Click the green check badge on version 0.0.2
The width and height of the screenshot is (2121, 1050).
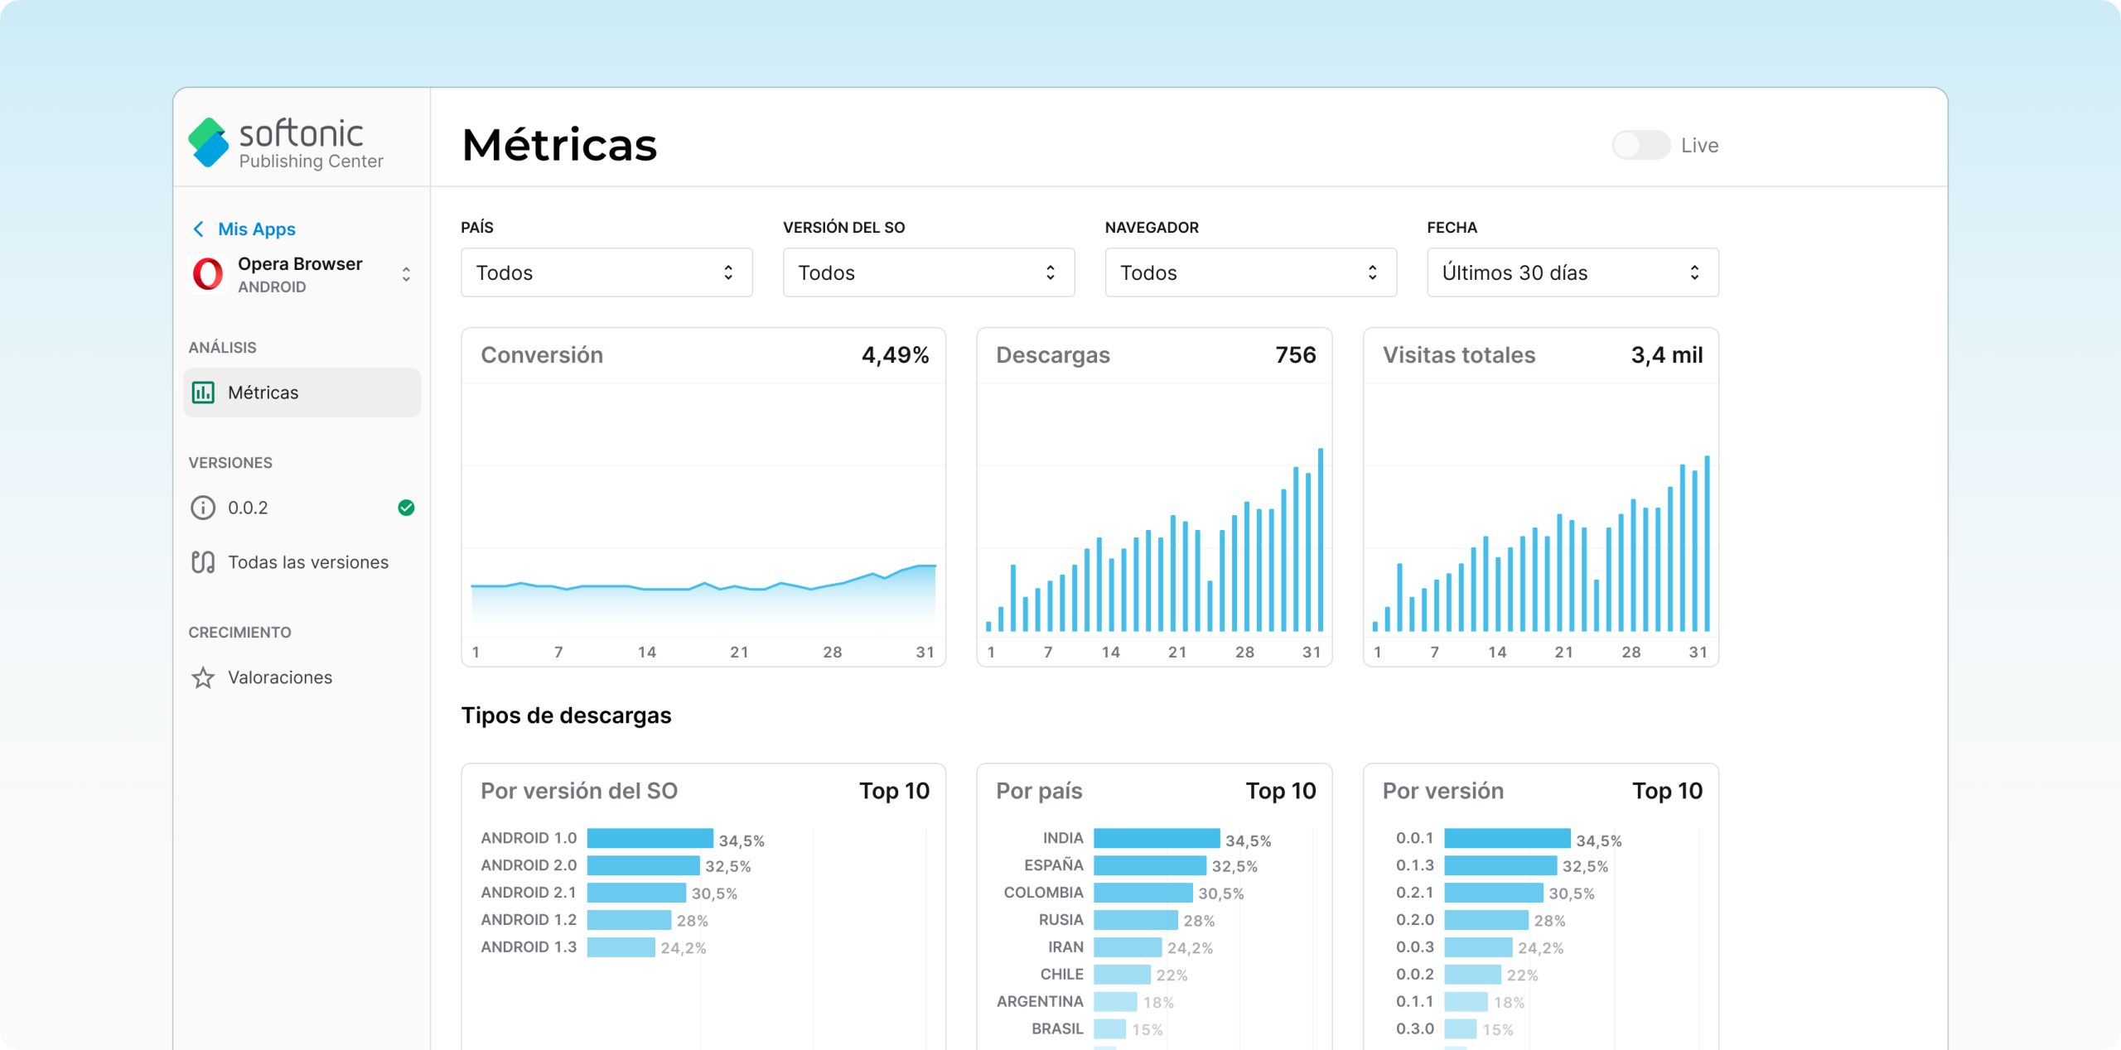coord(406,508)
